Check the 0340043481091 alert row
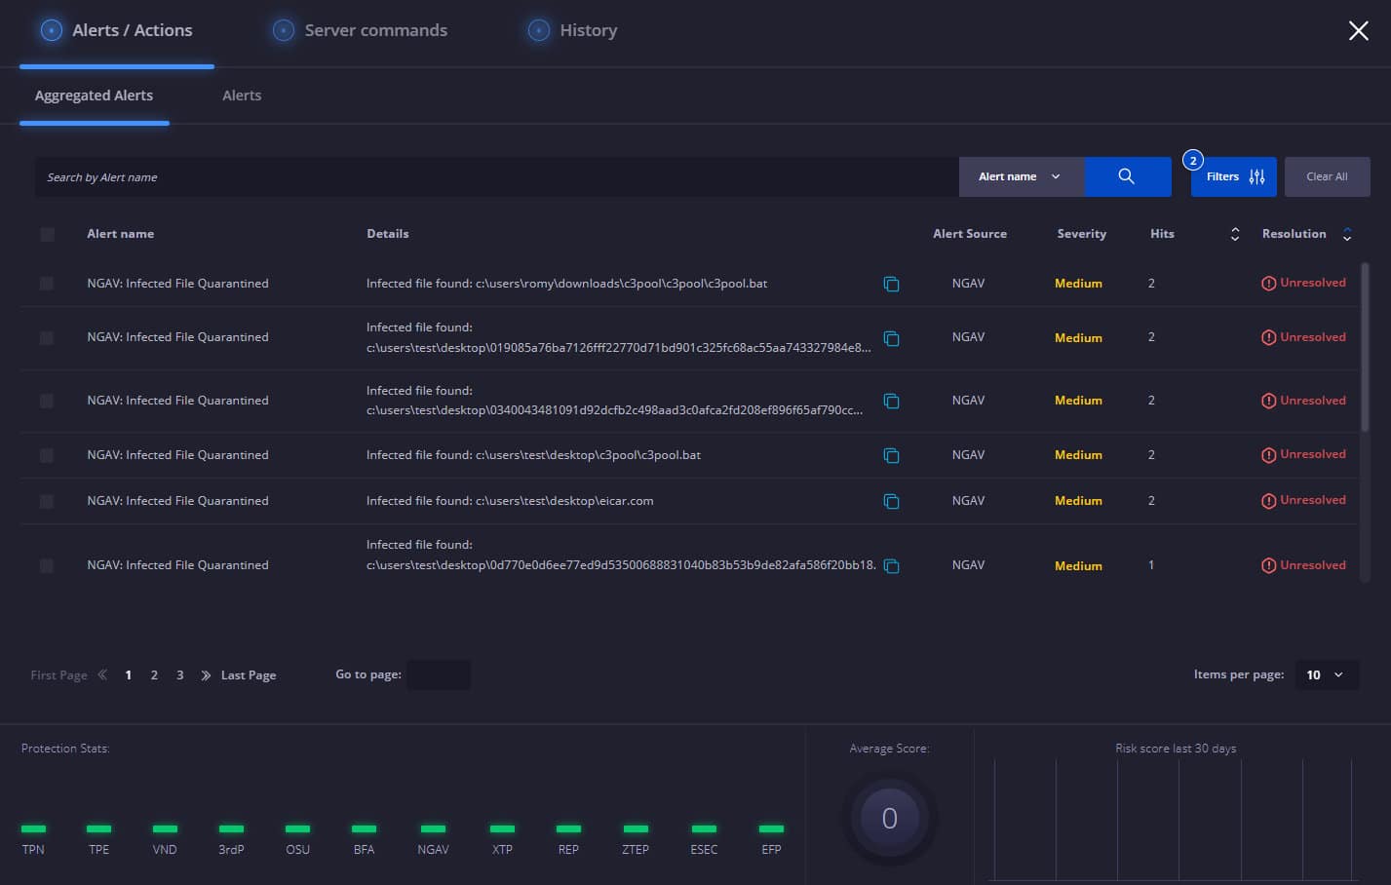The image size is (1391, 885). (47, 401)
